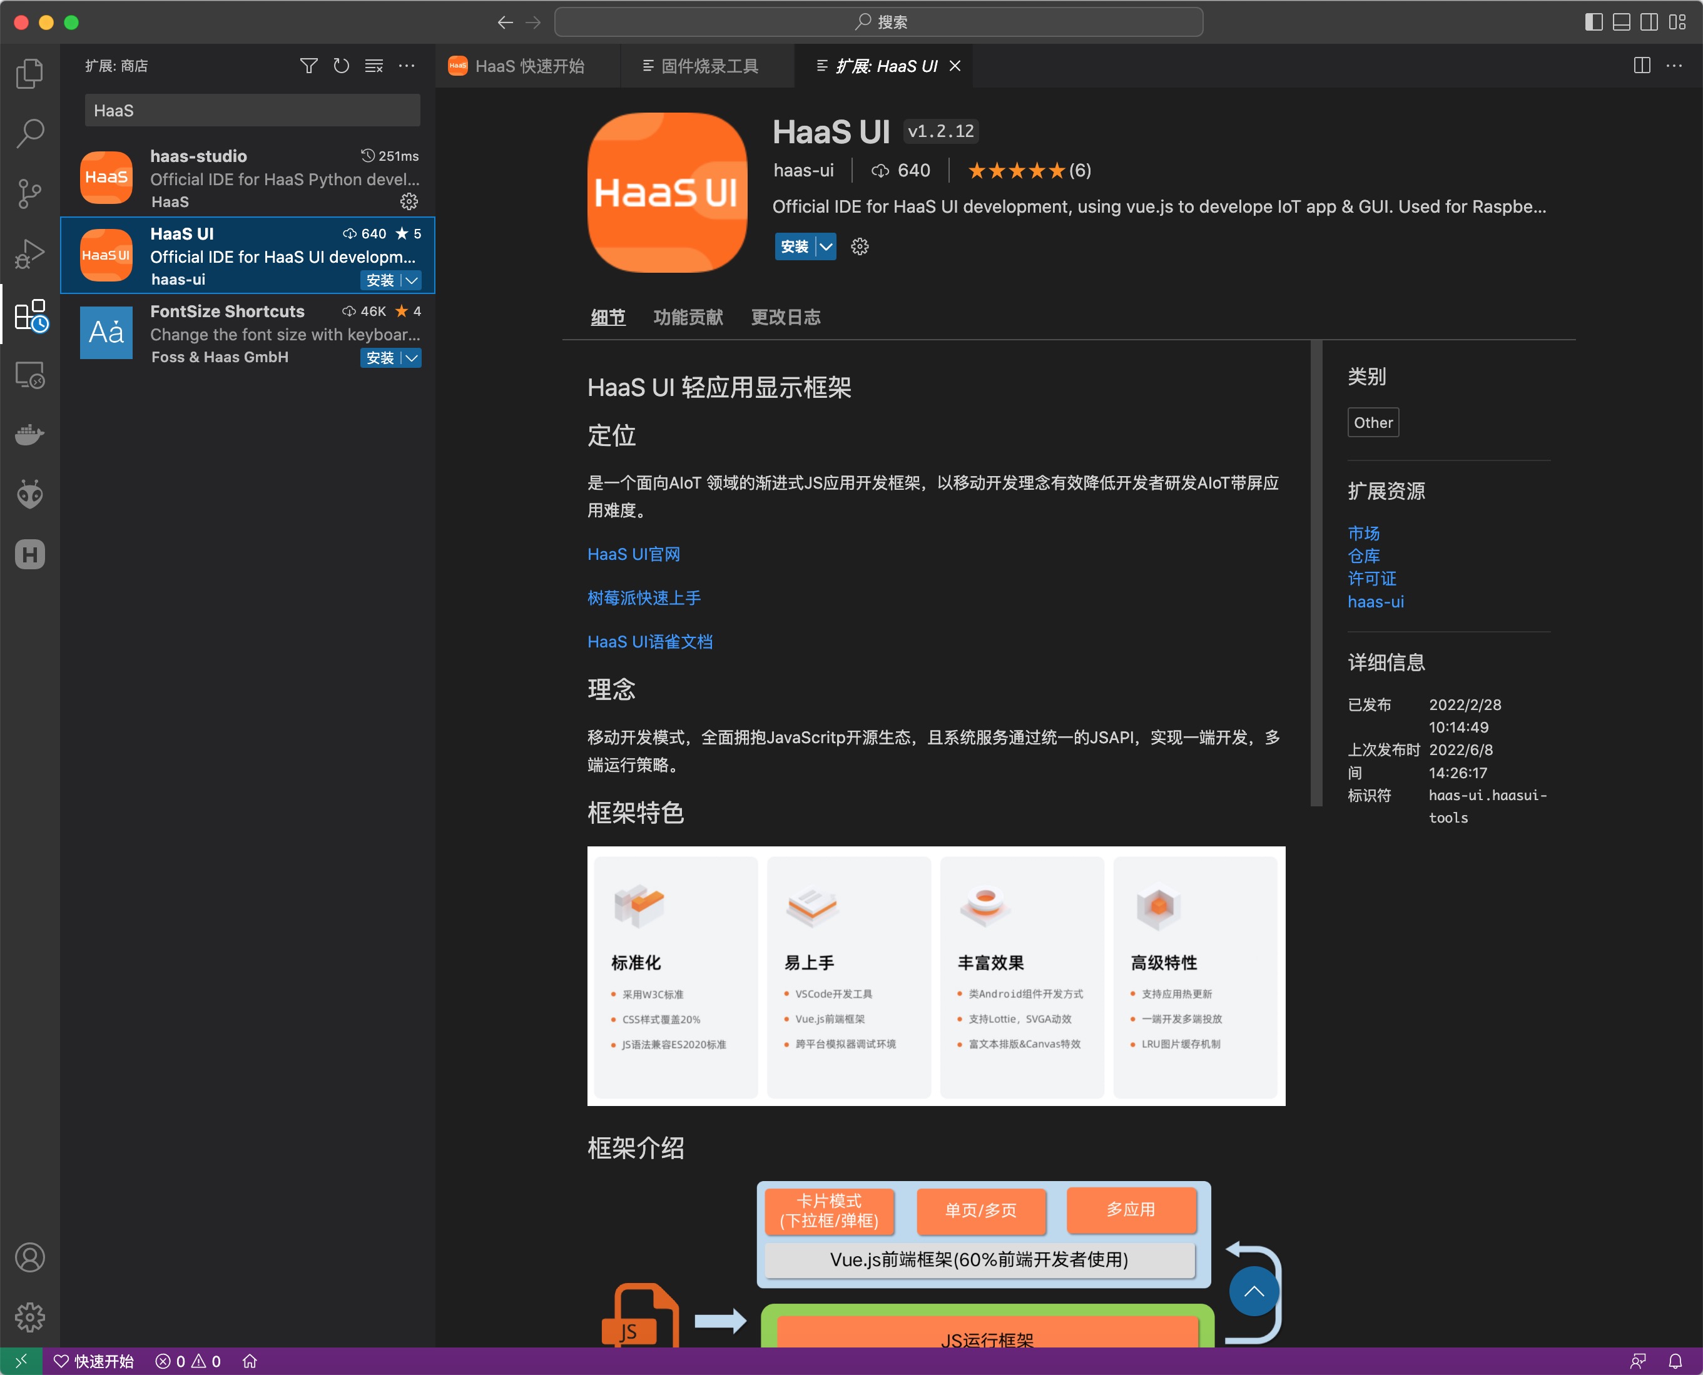
Task: Click 快速开始 in status bar
Action: [x=93, y=1361]
